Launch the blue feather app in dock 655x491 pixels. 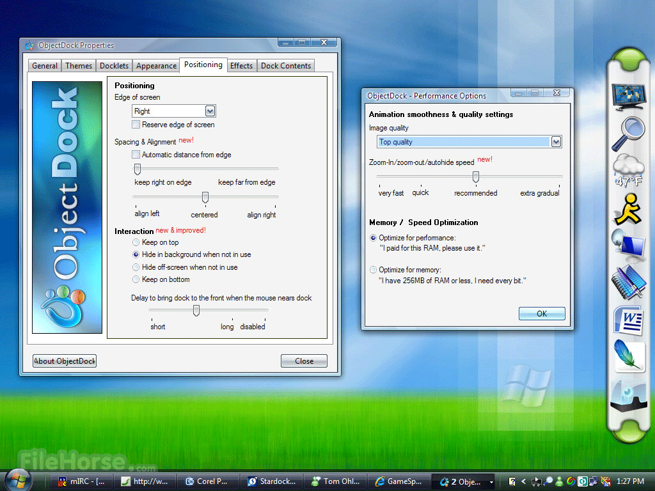(628, 355)
